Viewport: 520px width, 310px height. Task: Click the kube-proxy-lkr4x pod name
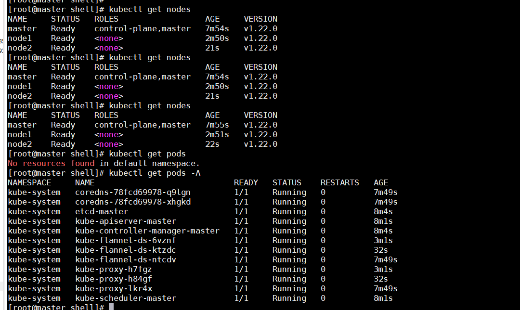pyautogui.click(x=114, y=289)
